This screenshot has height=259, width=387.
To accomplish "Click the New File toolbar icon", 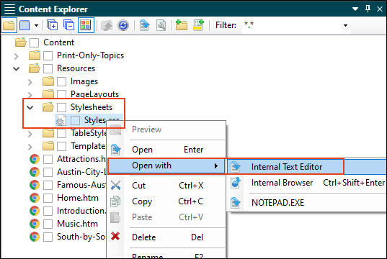I will (x=198, y=25).
